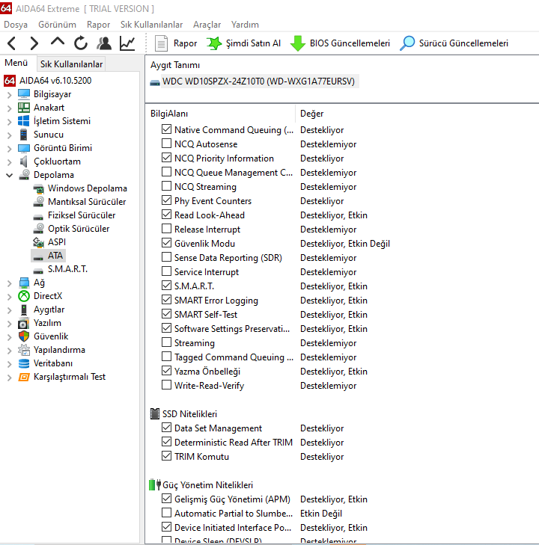Click the WDC WD10SPZX drive icon
Image resolution: width=539 pixels, height=545 pixels.
tap(154, 82)
